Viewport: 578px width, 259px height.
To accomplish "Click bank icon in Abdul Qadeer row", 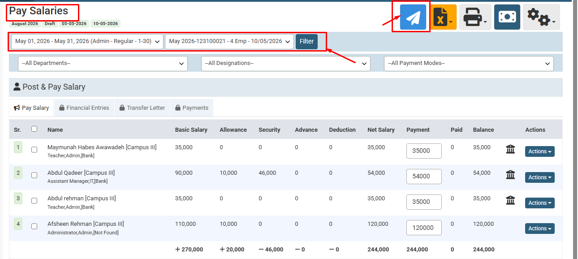I will (x=510, y=175).
